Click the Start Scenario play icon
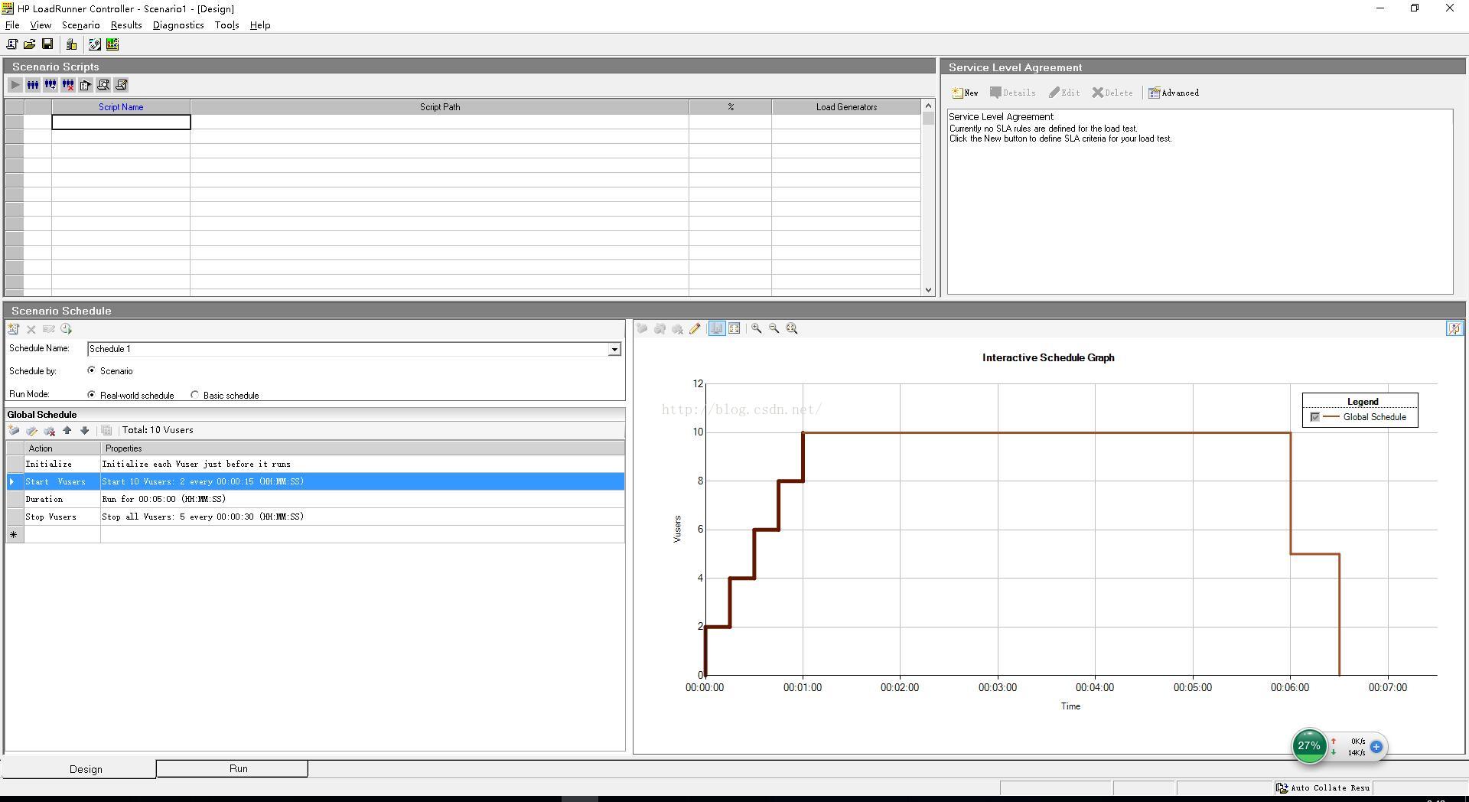The height and width of the screenshot is (802, 1469). (x=15, y=85)
